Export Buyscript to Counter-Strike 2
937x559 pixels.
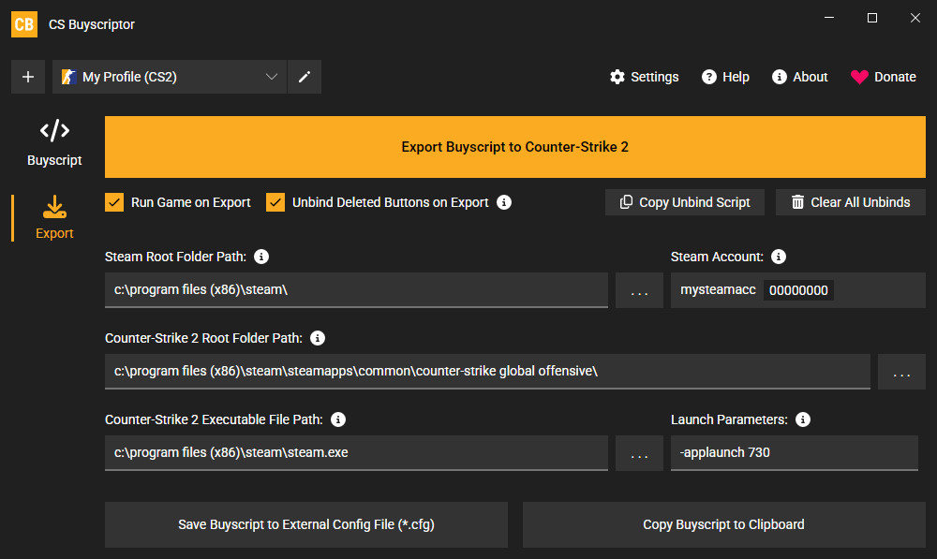[515, 147]
